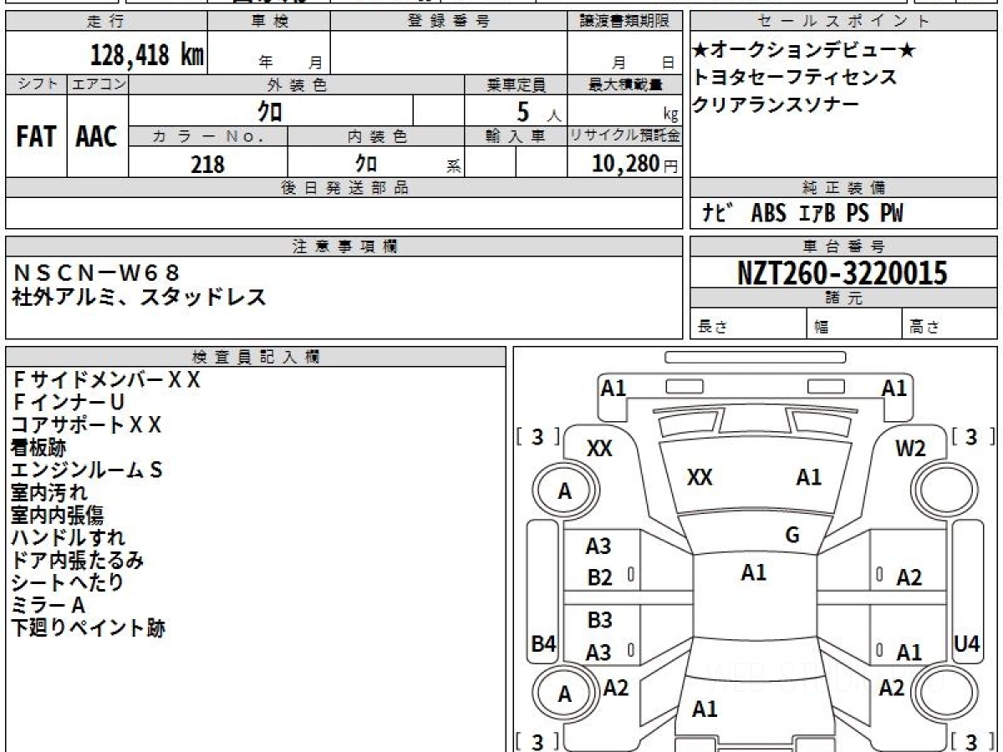Click the 検査員記入欄 header
This screenshot has width=1003, height=752.
(256, 357)
